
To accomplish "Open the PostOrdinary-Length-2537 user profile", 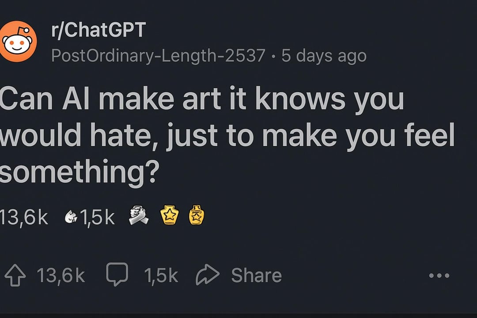I will click(158, 56).
